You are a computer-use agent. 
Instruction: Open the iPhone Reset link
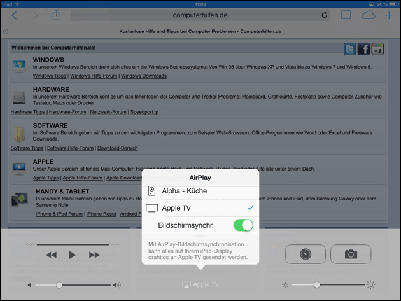[101, 214]
